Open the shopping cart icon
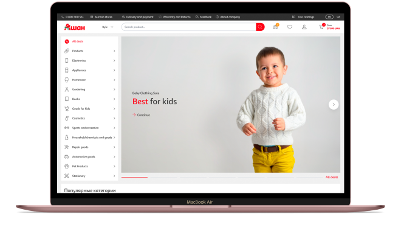 tap(321, 27)
